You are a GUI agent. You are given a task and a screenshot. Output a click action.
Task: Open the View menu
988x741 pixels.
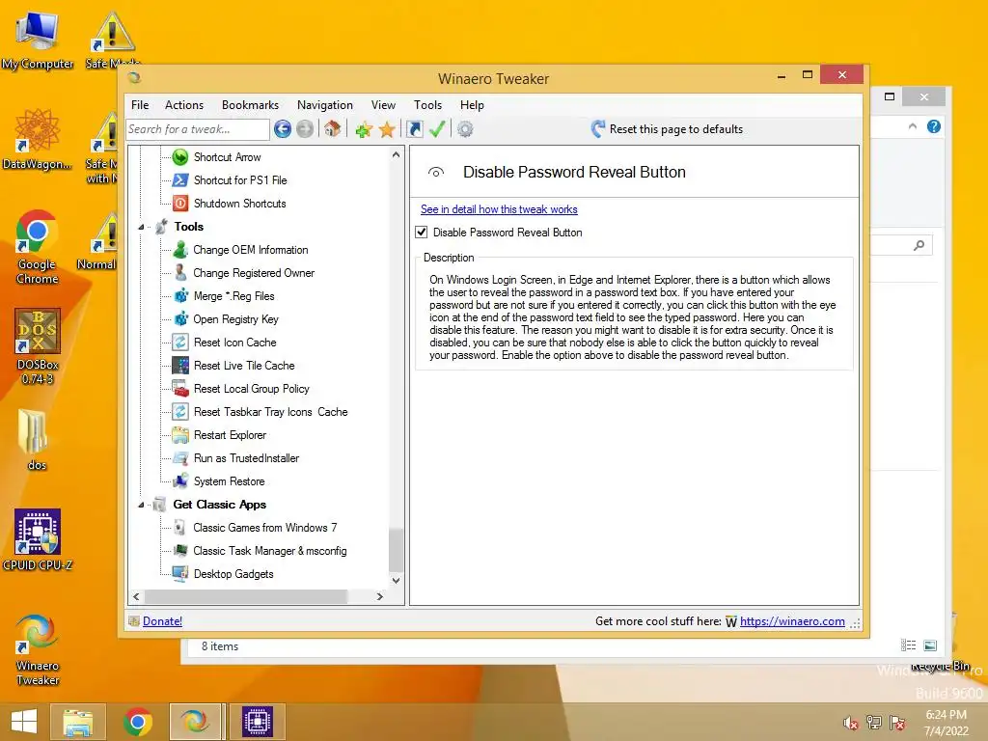[383, 105]
